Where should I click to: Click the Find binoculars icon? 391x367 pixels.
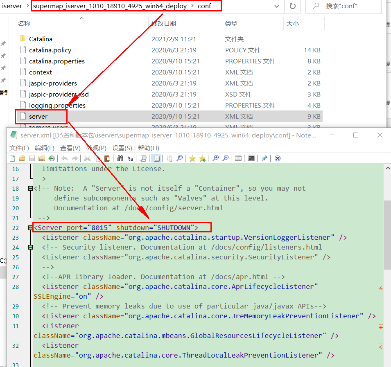point(120,158)
